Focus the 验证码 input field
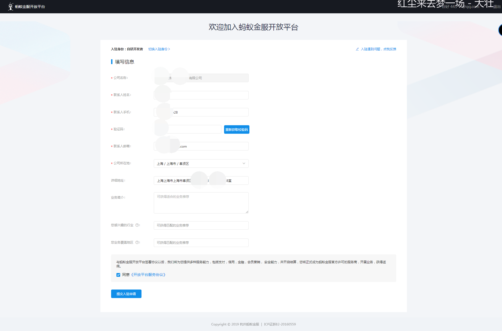Screen dimensions: 502x331 (x=188, y=129)
